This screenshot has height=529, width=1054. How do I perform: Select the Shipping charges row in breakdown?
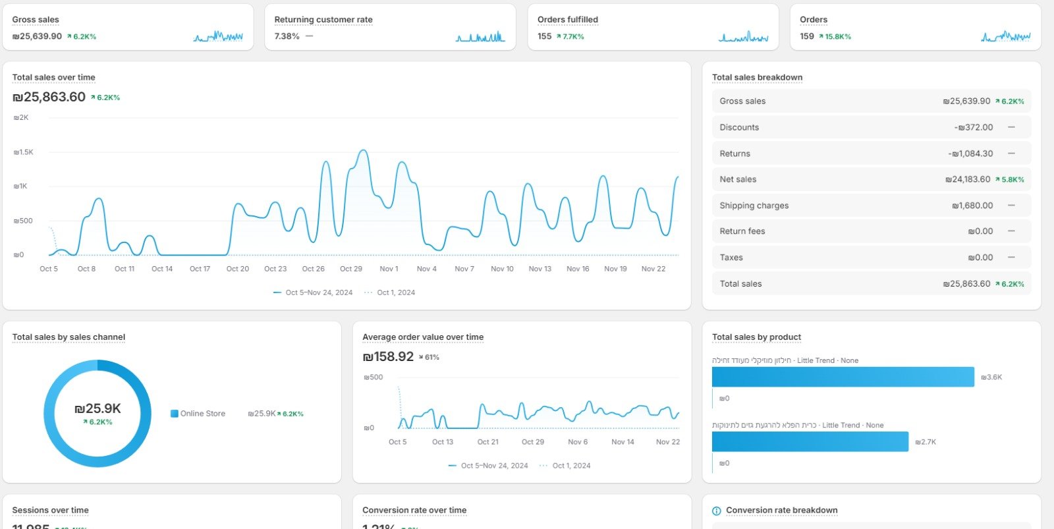pyautogui.click(x=871, y=206)
